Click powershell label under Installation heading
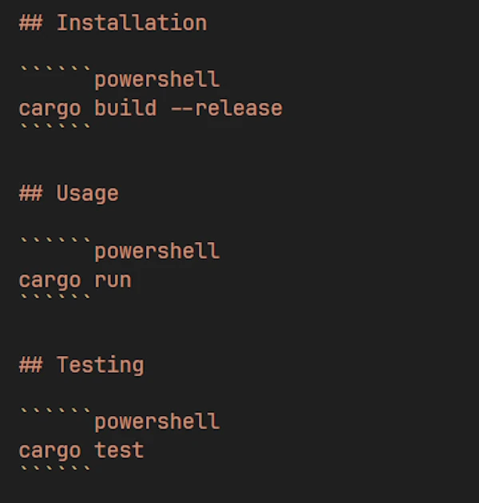The height and width of the screenshot is (503, 479). coord(156,80)
